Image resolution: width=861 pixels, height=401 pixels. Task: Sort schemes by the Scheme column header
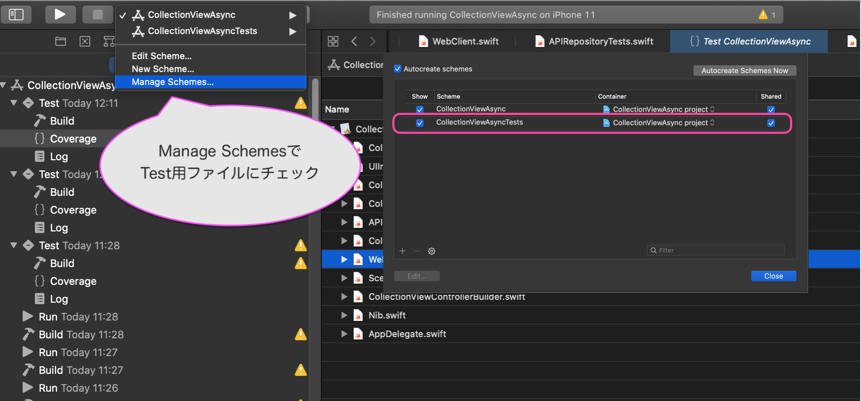tap(514, 96)
